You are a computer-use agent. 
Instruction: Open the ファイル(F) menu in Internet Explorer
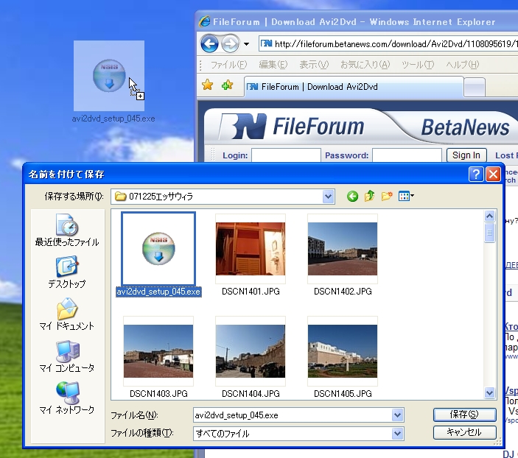228,64
